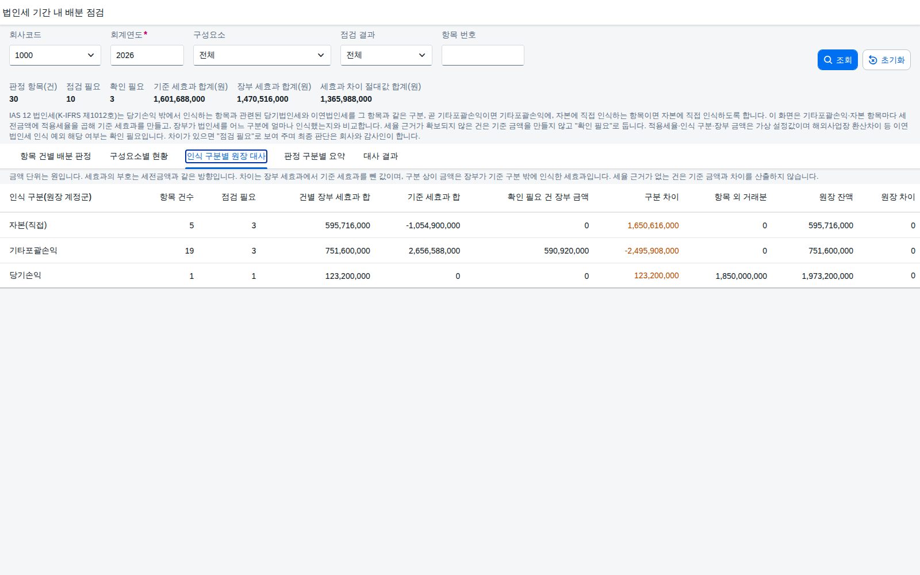Click the 원장 잔액 column header
This screenshot has width=920, height=575.
click(836, 197)
